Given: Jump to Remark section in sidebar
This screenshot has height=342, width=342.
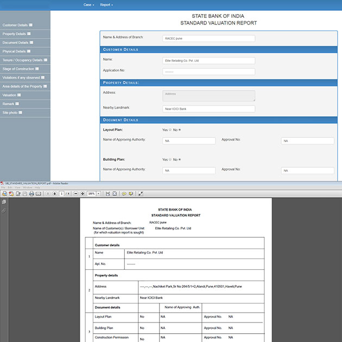Looking at the screenshot, I should [10, 104].
